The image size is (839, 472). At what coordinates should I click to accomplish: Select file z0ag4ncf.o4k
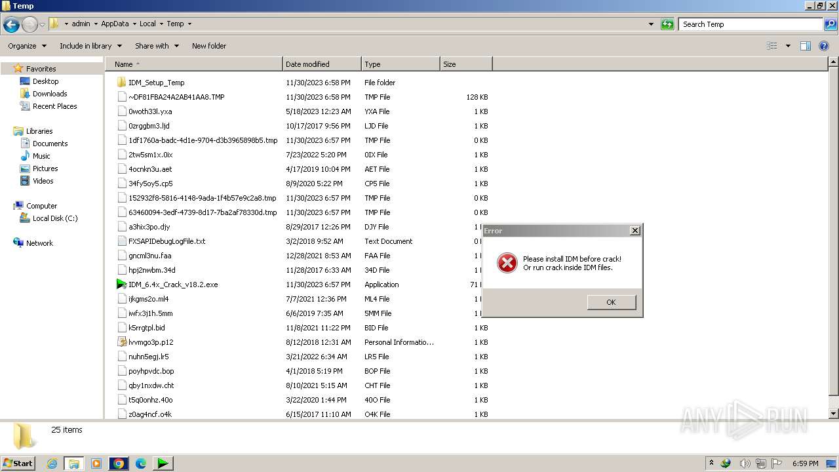[150, 414]
